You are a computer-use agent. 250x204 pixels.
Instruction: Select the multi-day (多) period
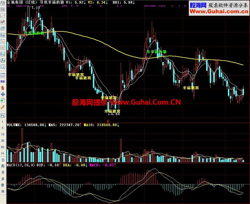(3, 179)
